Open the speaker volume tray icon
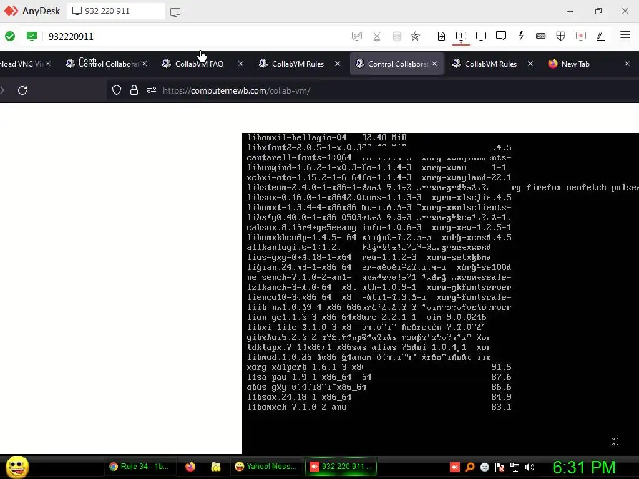The image size is (639, 479). coord(530,467)
